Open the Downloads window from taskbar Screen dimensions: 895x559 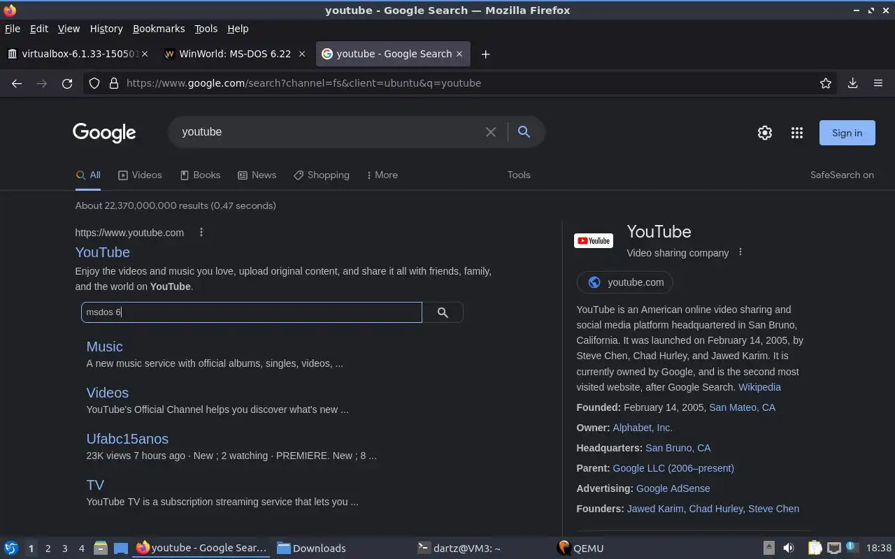[312, 548]
